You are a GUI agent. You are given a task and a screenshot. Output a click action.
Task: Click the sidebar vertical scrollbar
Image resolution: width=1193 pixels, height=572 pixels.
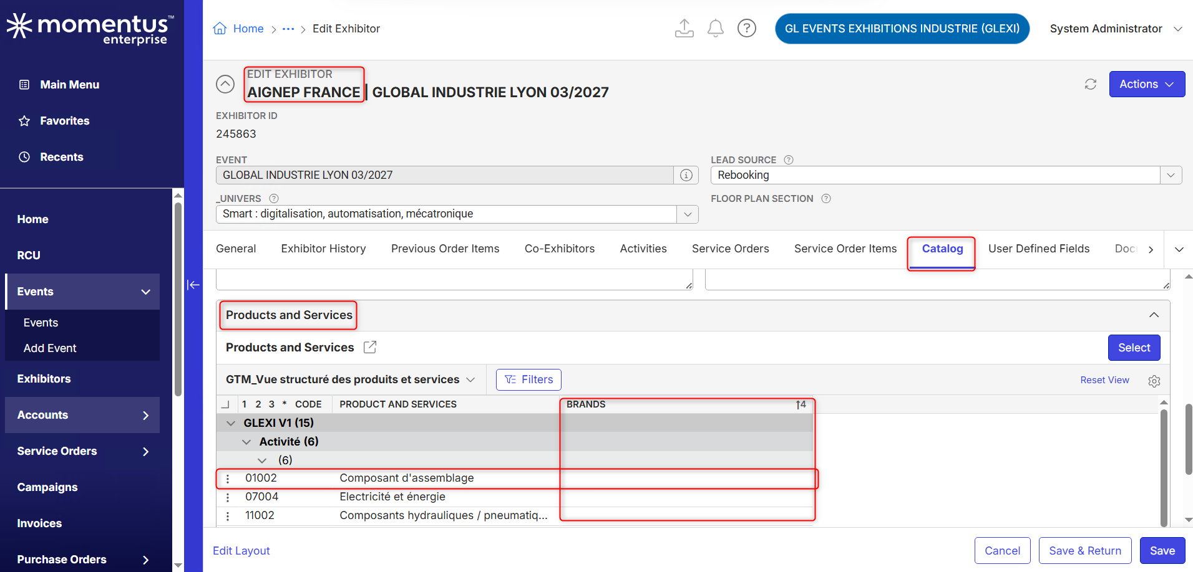pos(178,299)
